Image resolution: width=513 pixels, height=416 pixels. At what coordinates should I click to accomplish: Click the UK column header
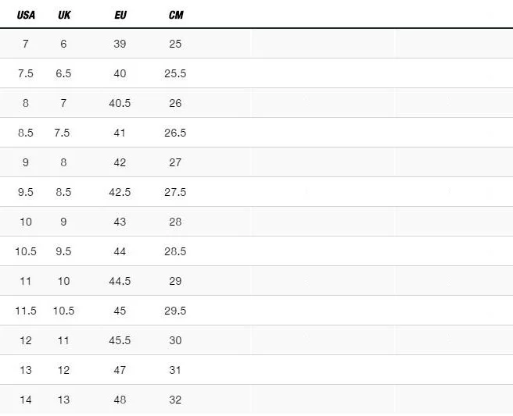pos(64,15)
